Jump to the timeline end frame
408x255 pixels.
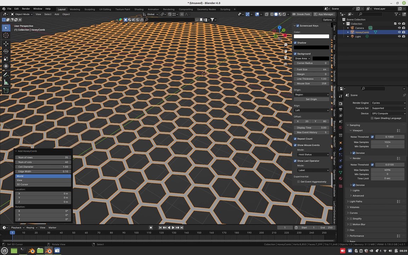tap(182, 228)
